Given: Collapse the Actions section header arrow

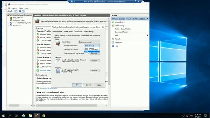Looking at the screenshot, I should (147, 19).
